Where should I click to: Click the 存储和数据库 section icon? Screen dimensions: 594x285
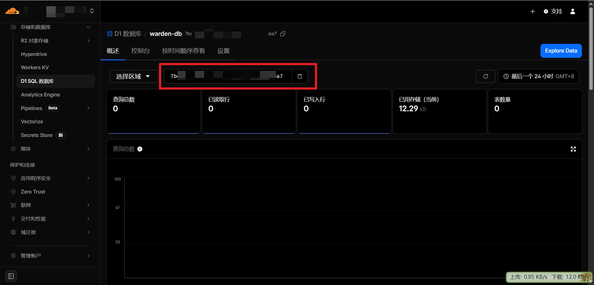13,27
